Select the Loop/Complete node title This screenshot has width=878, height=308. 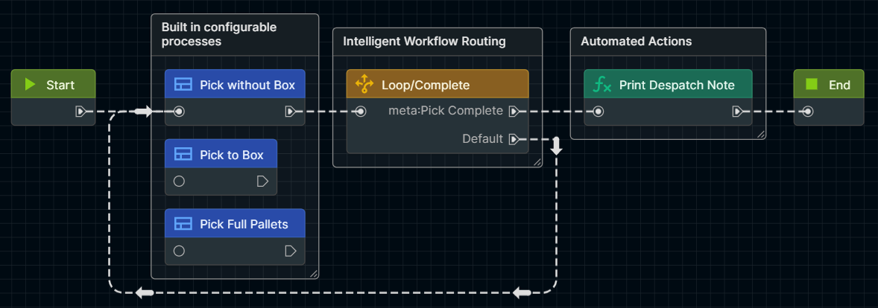tap(426, 85)
